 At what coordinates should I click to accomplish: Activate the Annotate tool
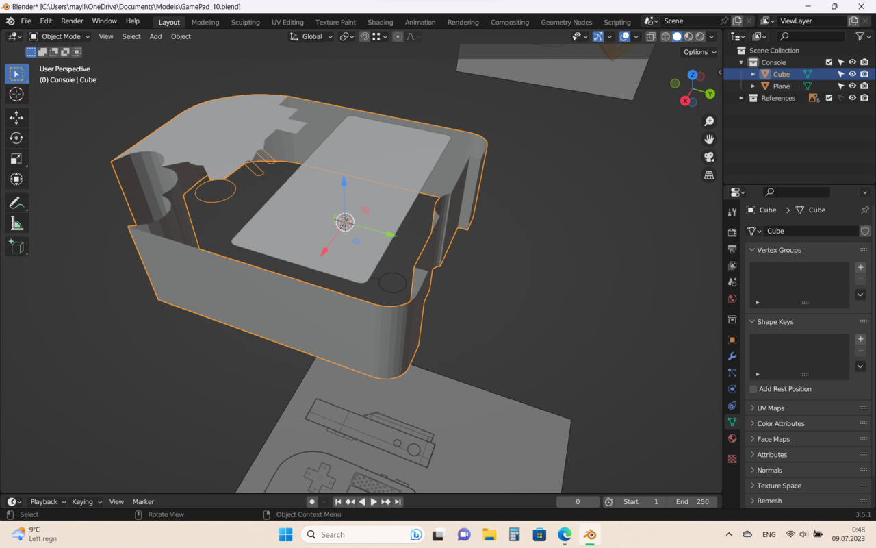coord(16,203)
